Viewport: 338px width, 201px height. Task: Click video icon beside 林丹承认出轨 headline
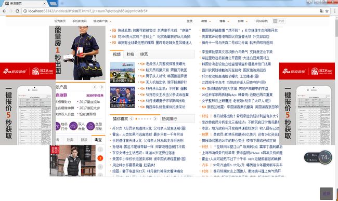(x=142, y=88)
